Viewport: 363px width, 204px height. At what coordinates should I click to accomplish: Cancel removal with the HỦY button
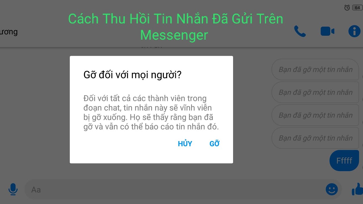[185, 144]
